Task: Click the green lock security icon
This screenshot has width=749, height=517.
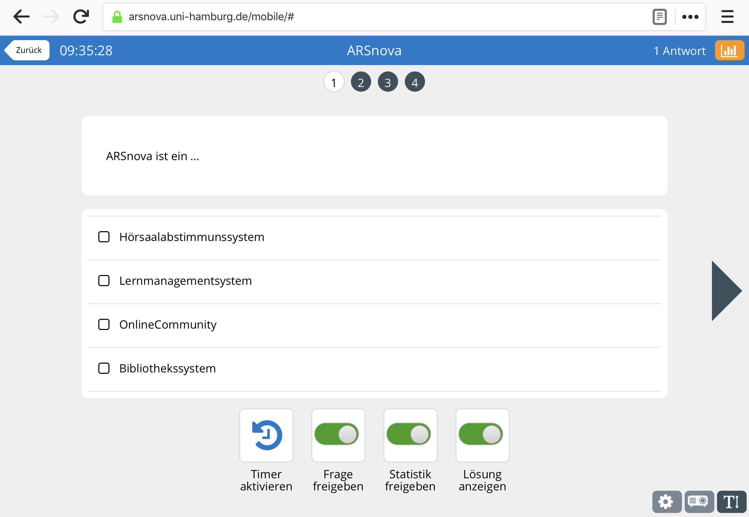Action: (x=117, y=17)
